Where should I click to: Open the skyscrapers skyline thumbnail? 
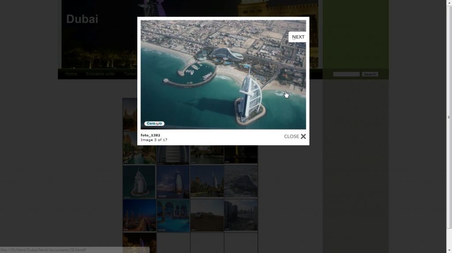tap(241, 215)
